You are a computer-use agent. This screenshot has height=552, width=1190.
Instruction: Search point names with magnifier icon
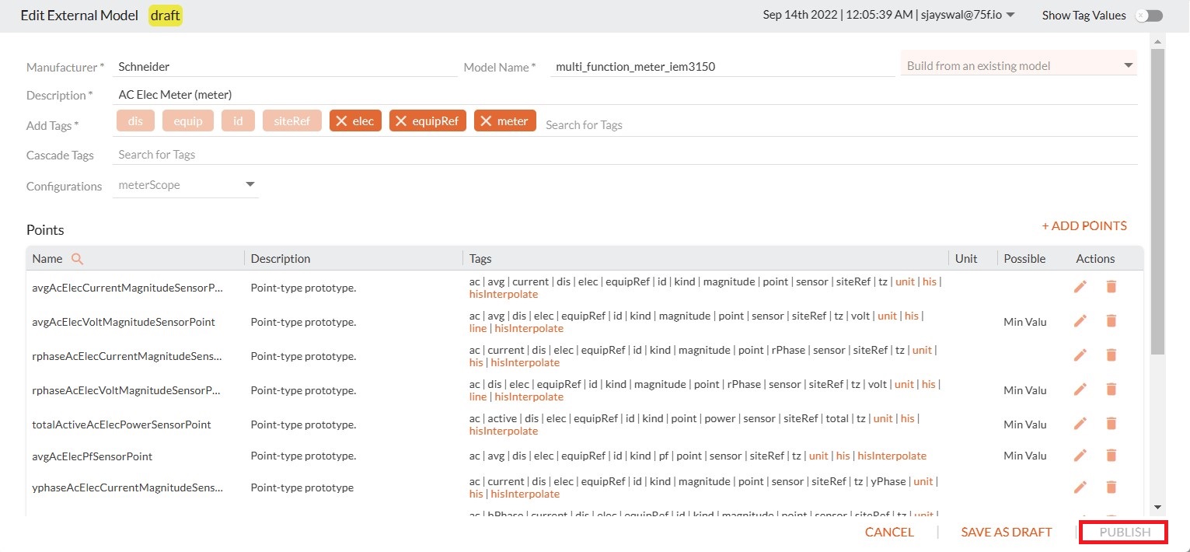tap(77, 259)
